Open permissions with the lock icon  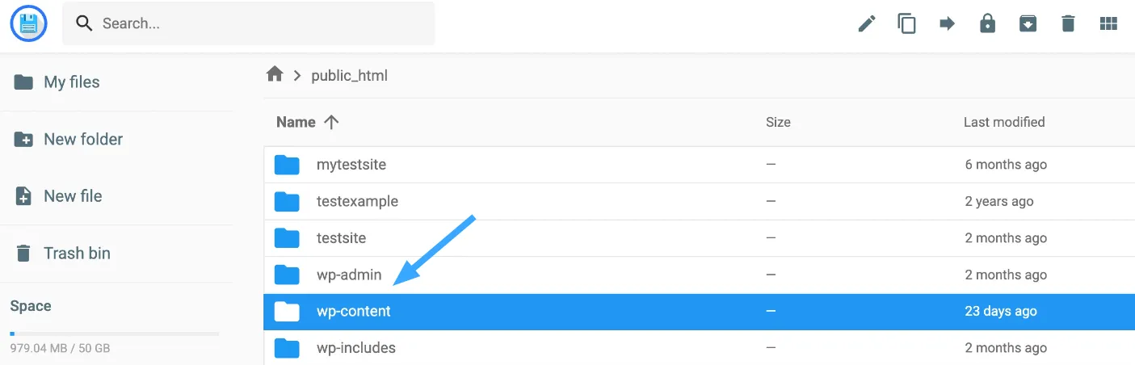coord(987,23)
